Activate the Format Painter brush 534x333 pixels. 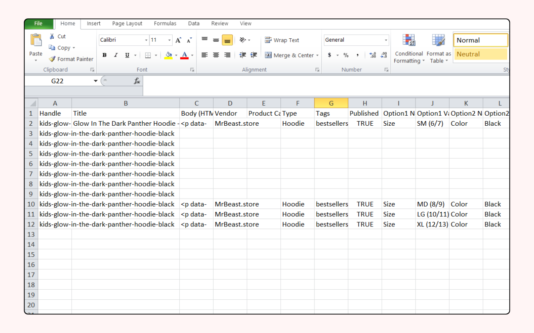point(52,59)
